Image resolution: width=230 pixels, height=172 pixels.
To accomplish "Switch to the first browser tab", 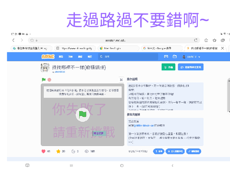I will [32, 48].
